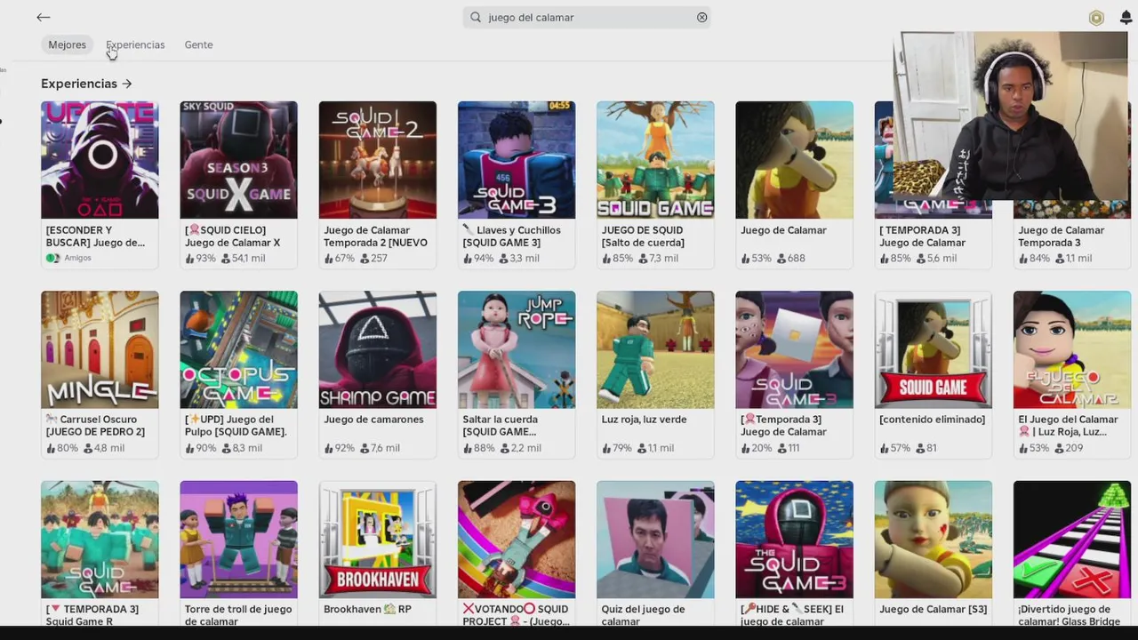Open Shrimp Game thumbnail

click(378, 349)
